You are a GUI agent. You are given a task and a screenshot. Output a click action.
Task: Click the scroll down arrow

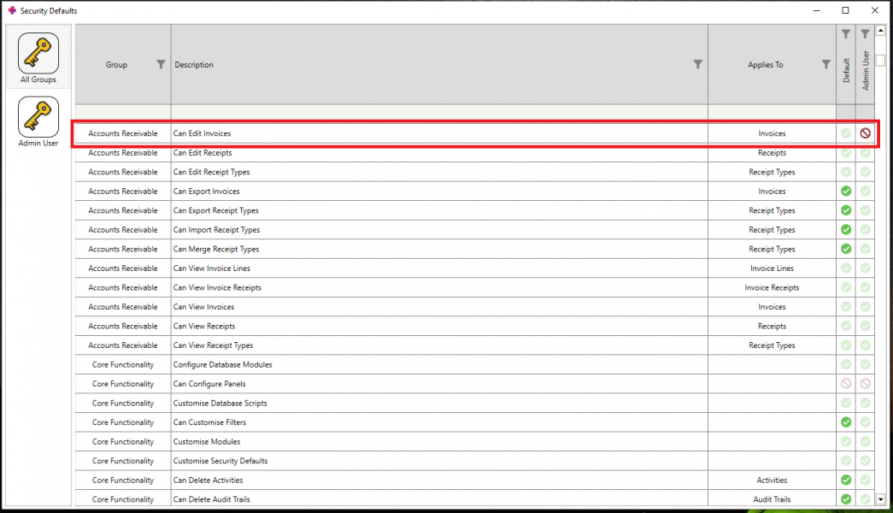[880, 498]
